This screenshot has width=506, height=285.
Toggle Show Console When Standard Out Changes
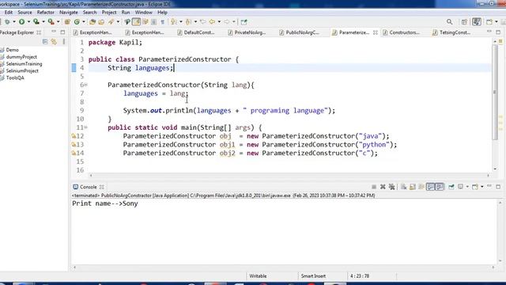click(x=430, y=187)
